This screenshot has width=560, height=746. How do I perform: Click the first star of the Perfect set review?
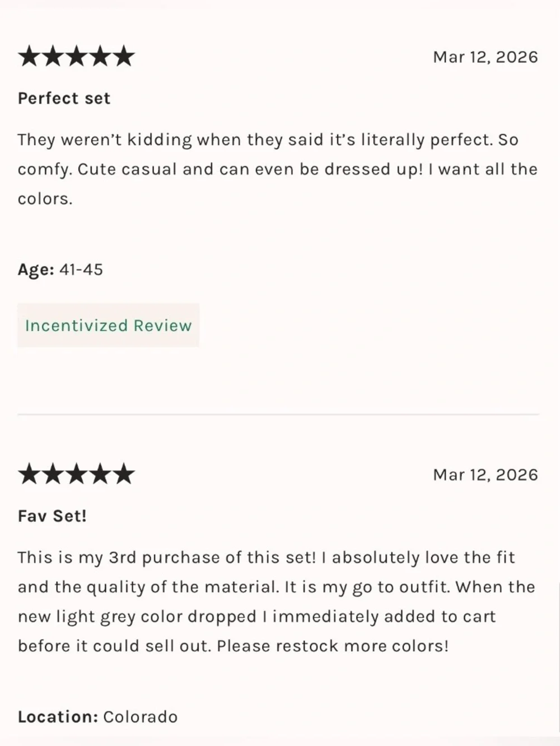pos(29,57)
